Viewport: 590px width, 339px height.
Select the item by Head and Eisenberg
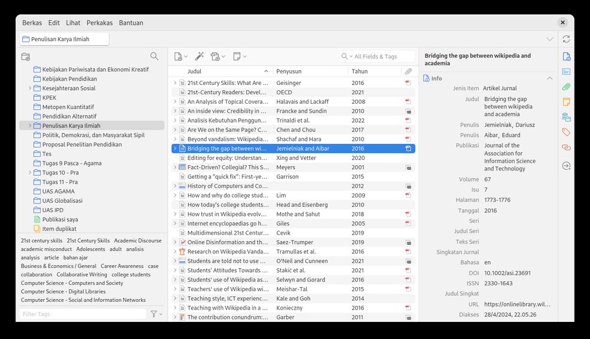tap(293, 205)
